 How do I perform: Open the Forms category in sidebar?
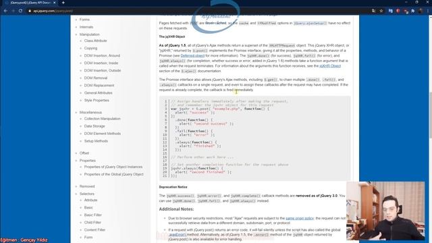(84, 20)
